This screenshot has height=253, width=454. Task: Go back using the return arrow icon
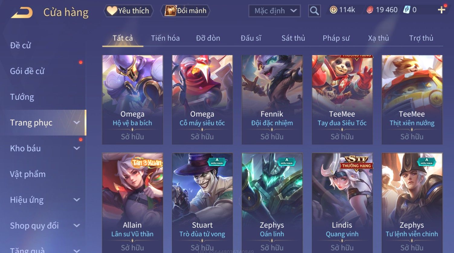tap(22, 13)
